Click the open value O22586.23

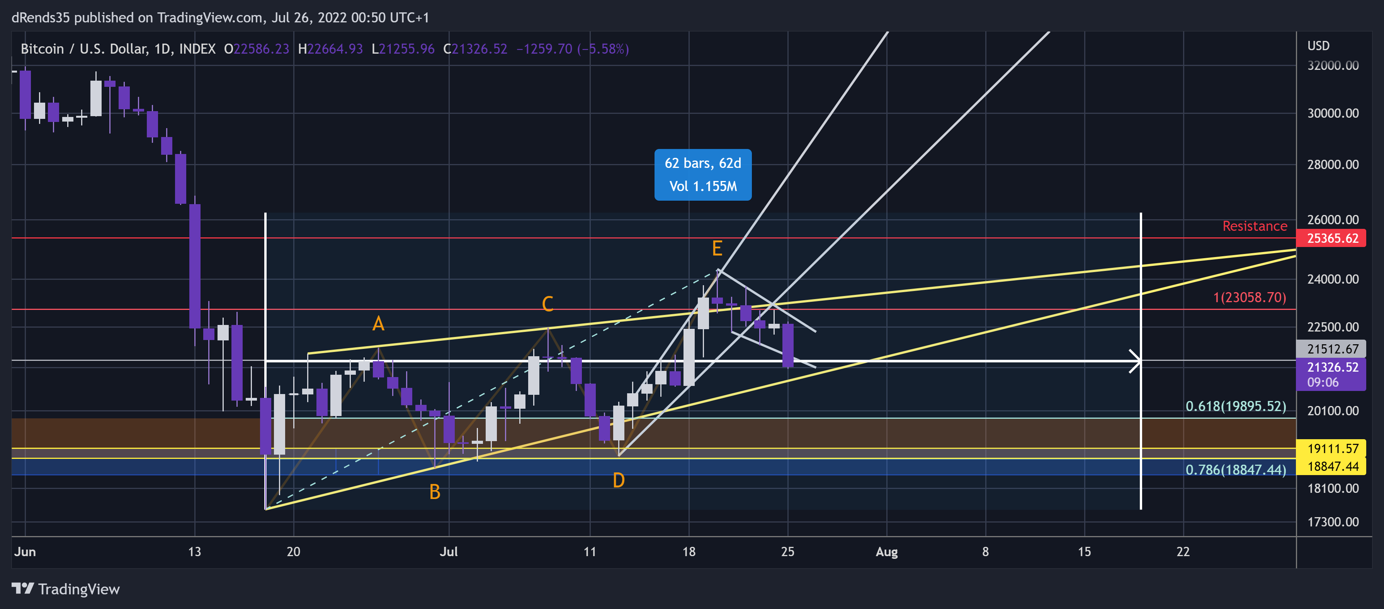pyautogui.click(x=257, y=49)
